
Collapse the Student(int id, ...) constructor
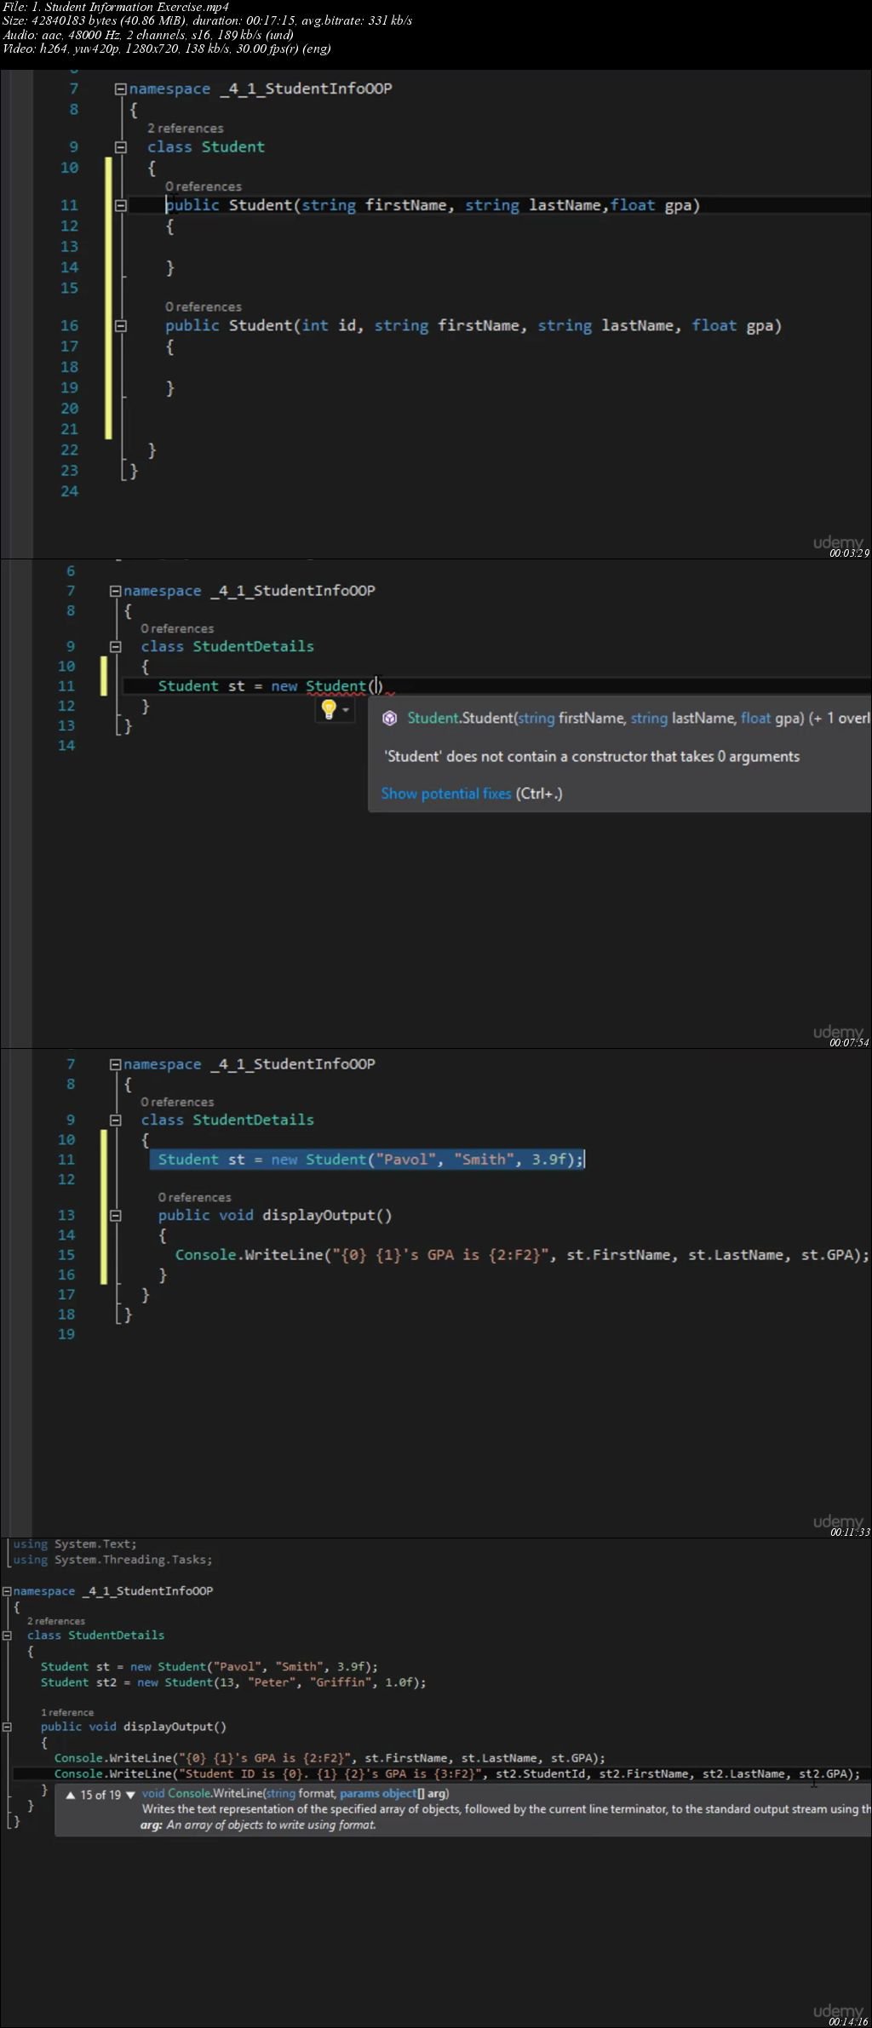coord(120,325)
